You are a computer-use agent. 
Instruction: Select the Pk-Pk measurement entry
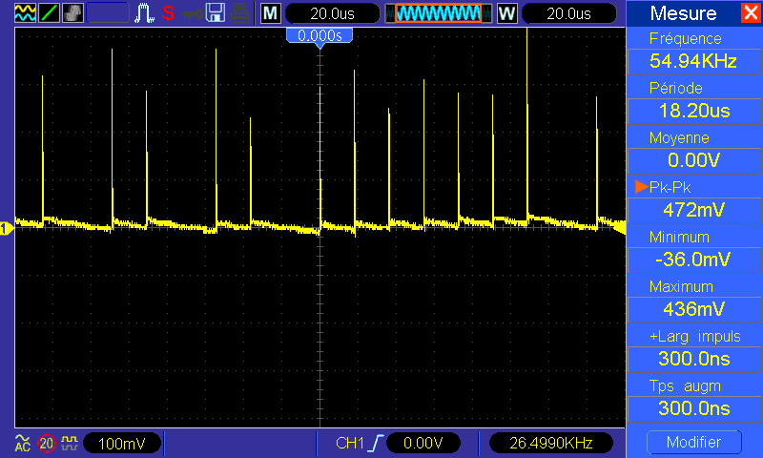(692, 198)
